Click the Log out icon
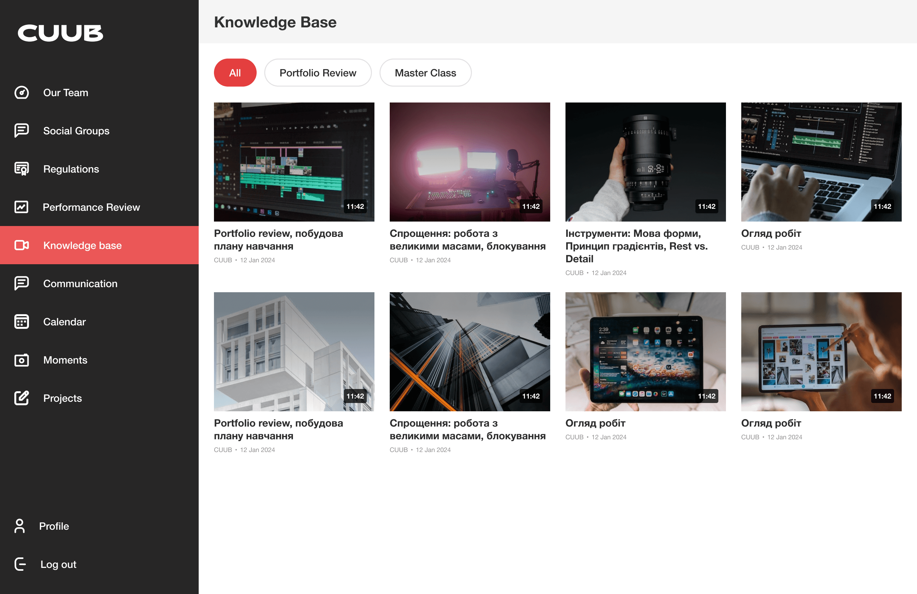The image size is (917, 594). [x=20, y=564]
